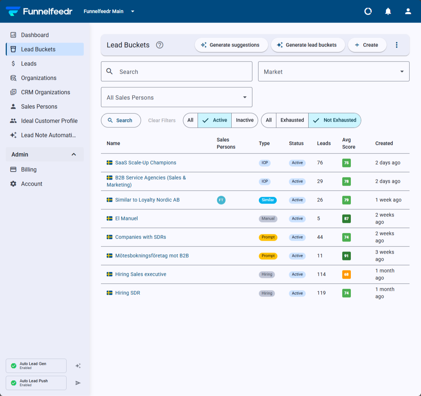Expand the All Sales Persons dropdown
The width and height of the screenshot is (421, 396).
(176, 97)
